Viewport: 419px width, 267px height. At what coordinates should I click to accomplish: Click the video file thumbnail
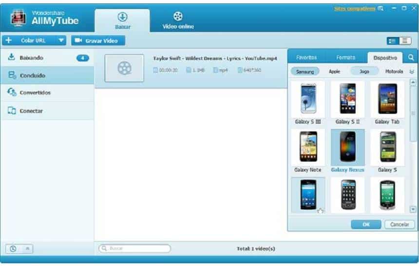pyautogui.click(x=124, y=68)
